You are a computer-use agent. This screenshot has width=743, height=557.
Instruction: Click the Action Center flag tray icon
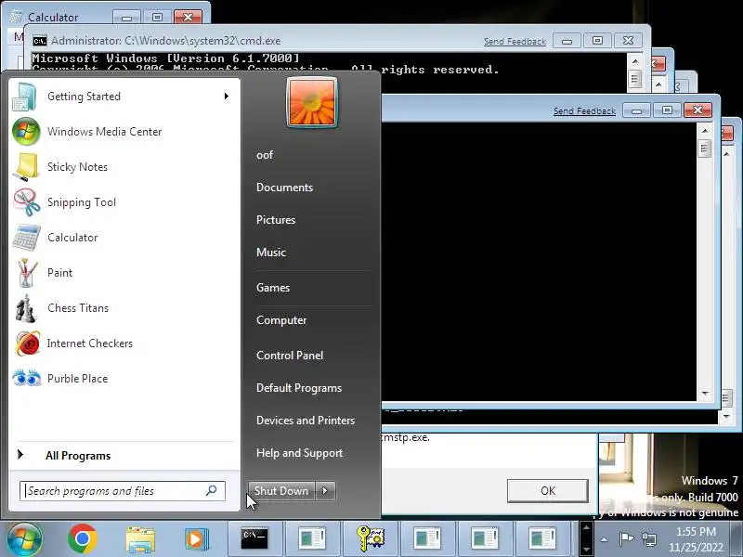626,539
